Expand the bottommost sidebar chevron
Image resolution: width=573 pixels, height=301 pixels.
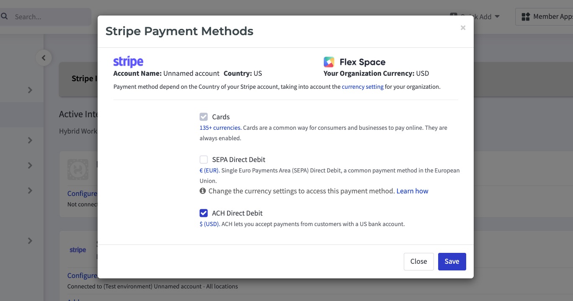(30, 241)
